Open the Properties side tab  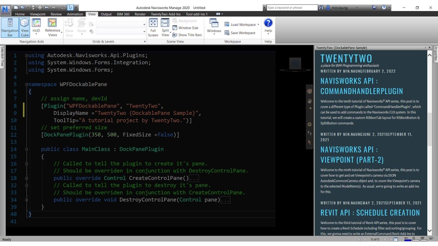pyautogui.click(x=435, y=54)
